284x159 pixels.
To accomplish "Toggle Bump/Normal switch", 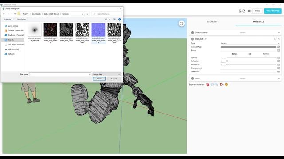I will (x=249, y=54).
